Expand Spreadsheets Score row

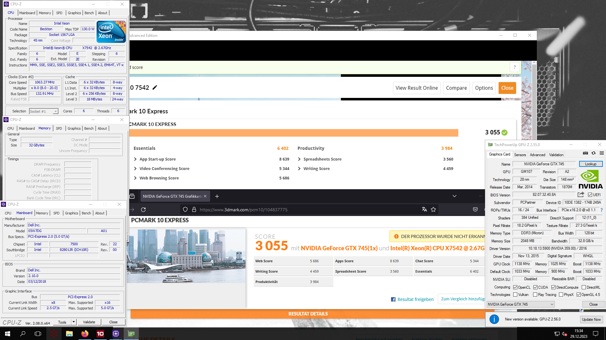pyautogui.click(x=299, y=159)
